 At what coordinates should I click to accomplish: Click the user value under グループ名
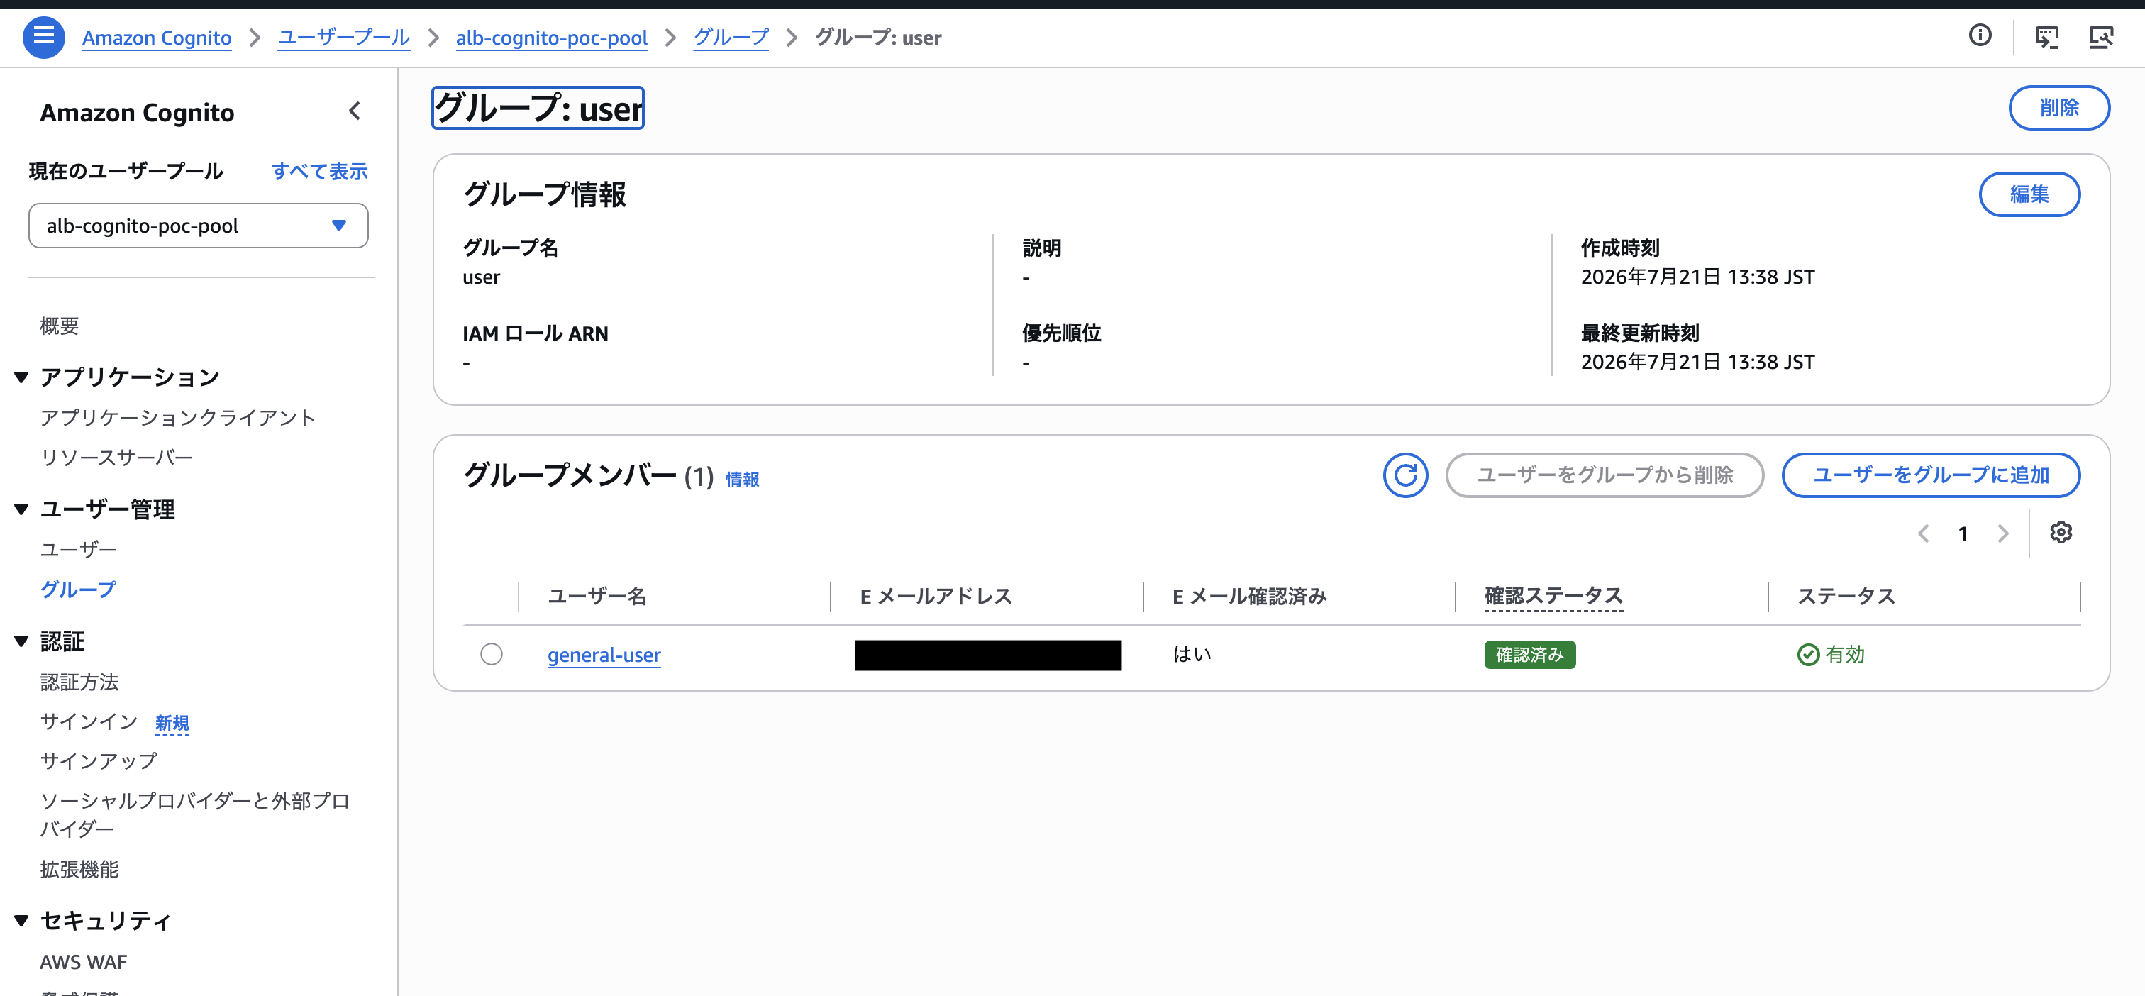(482, 277)
